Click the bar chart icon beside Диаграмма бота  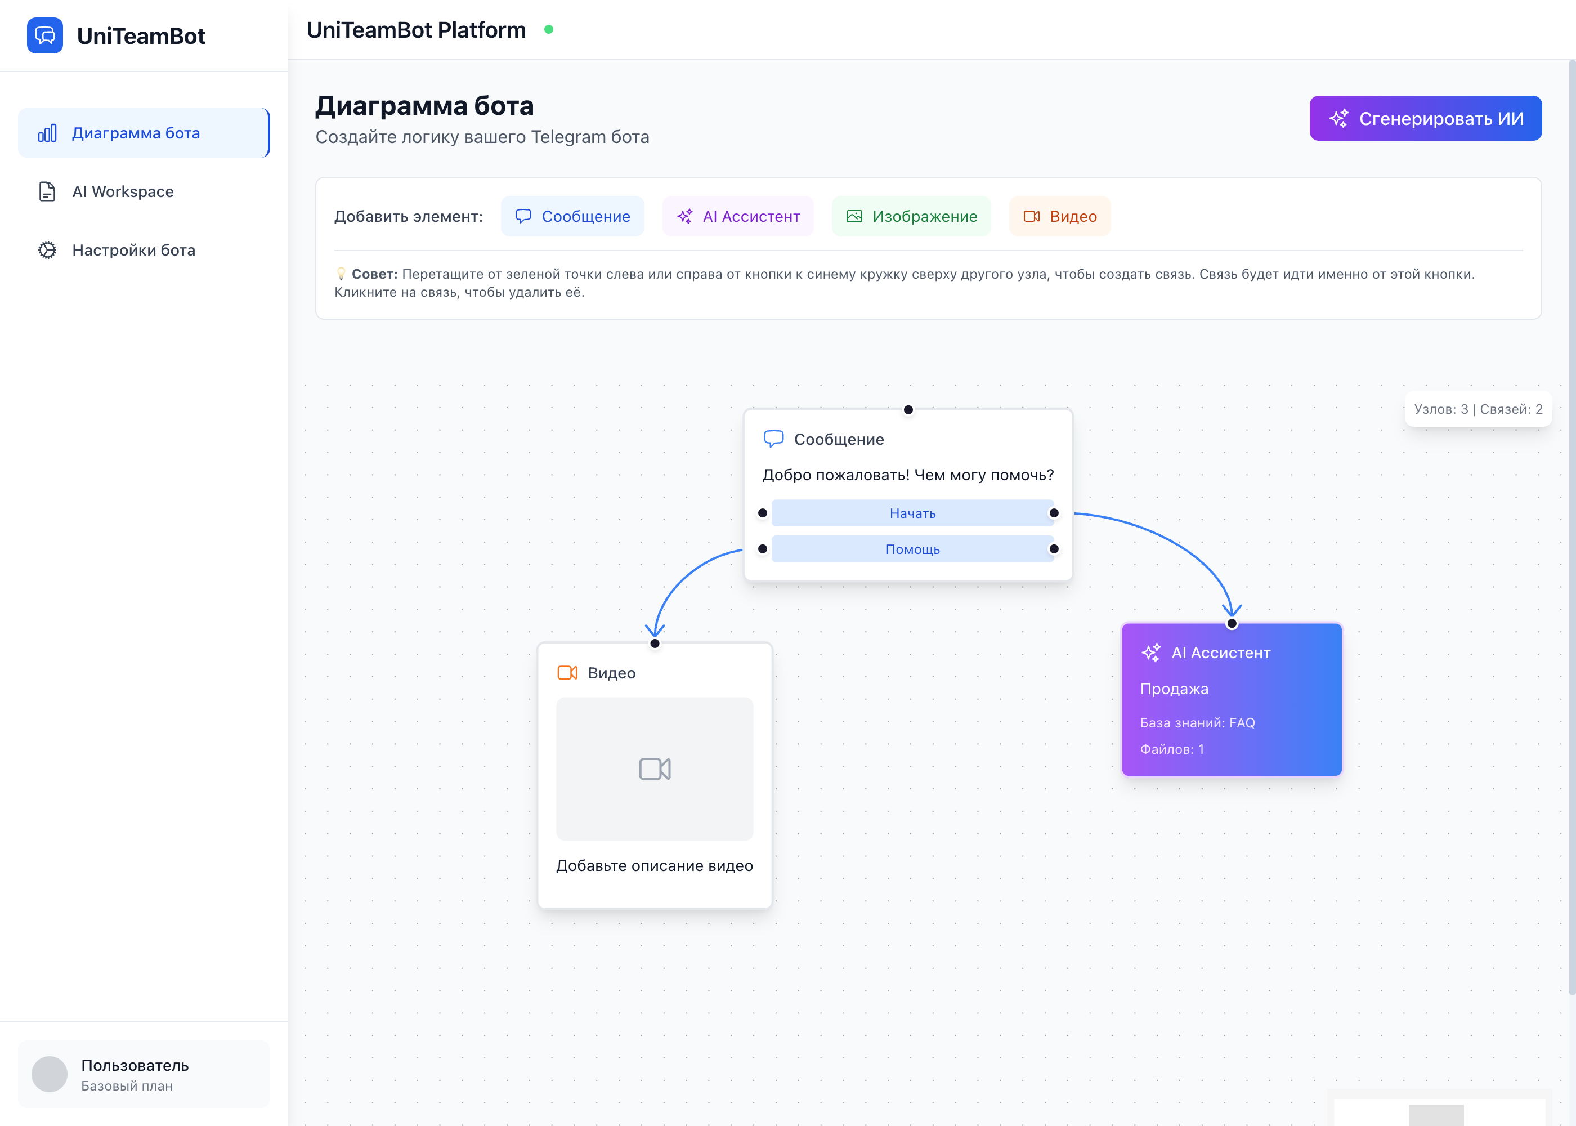[x=47, y=133]
